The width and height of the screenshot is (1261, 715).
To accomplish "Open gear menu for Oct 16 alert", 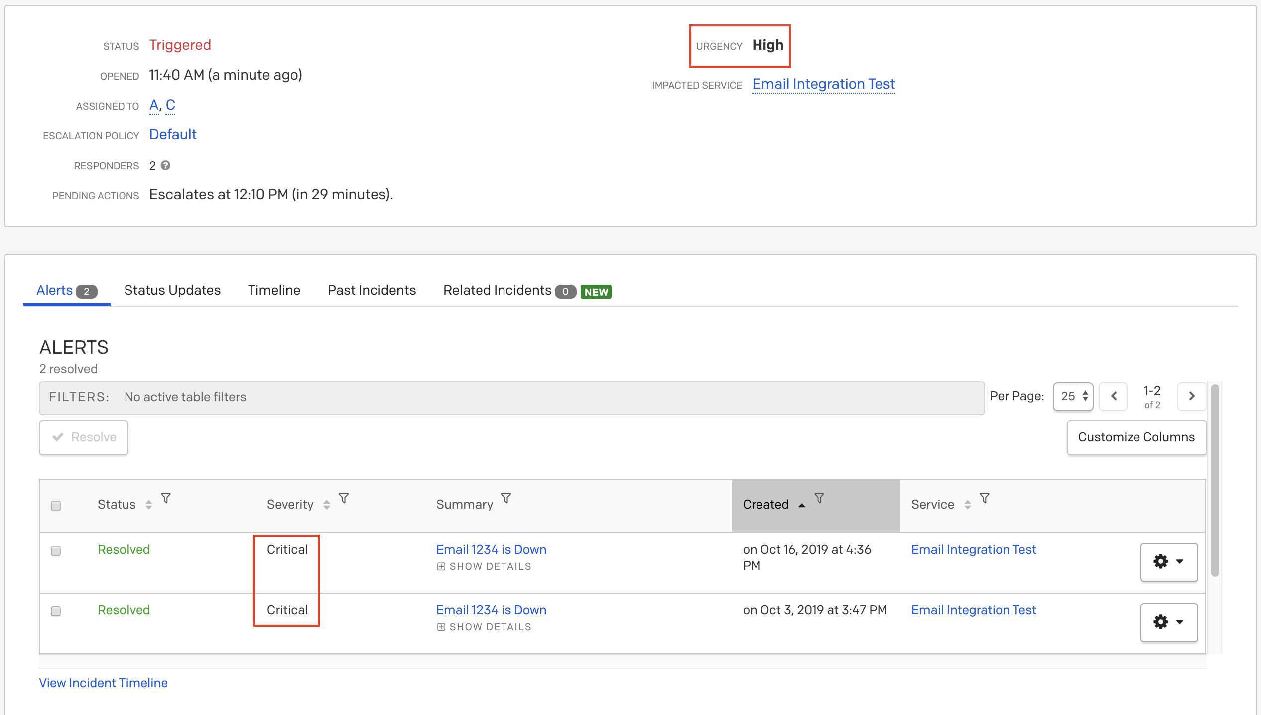I will tap(1168, 562).
